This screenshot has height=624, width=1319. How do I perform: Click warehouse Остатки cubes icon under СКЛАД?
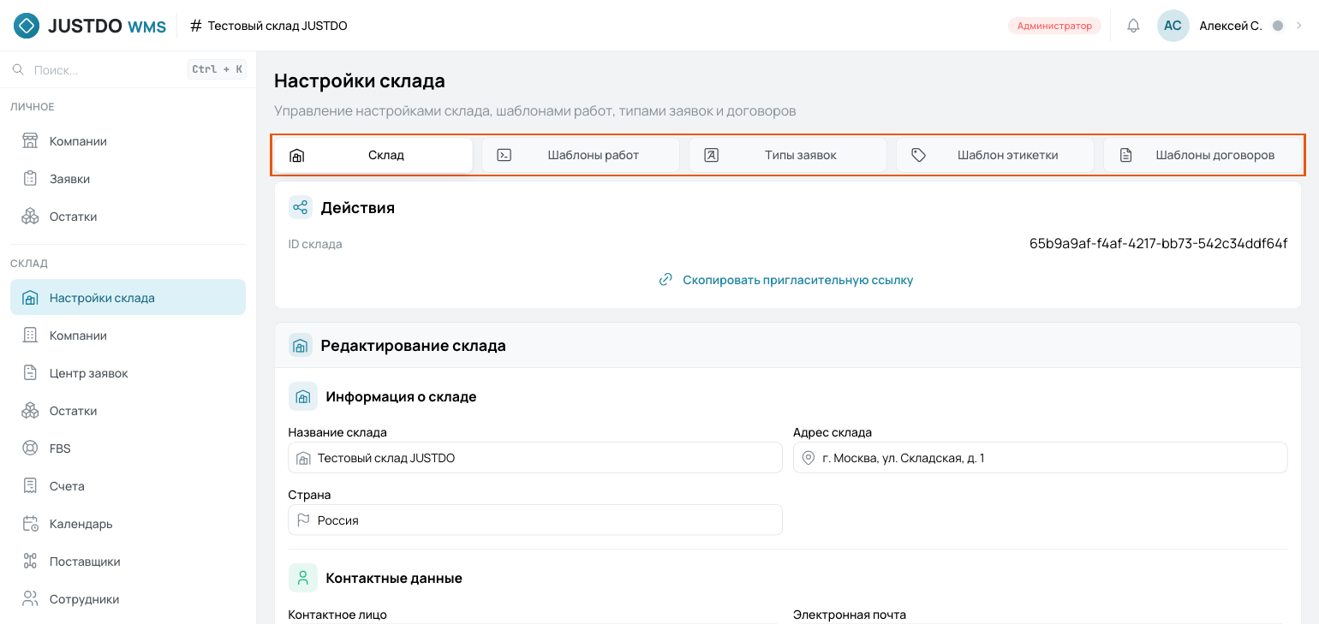[30, 411]
